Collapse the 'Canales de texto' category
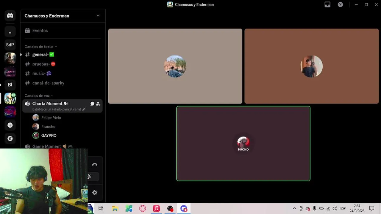Viewport: 381px width, 214px height. point(41,47)
